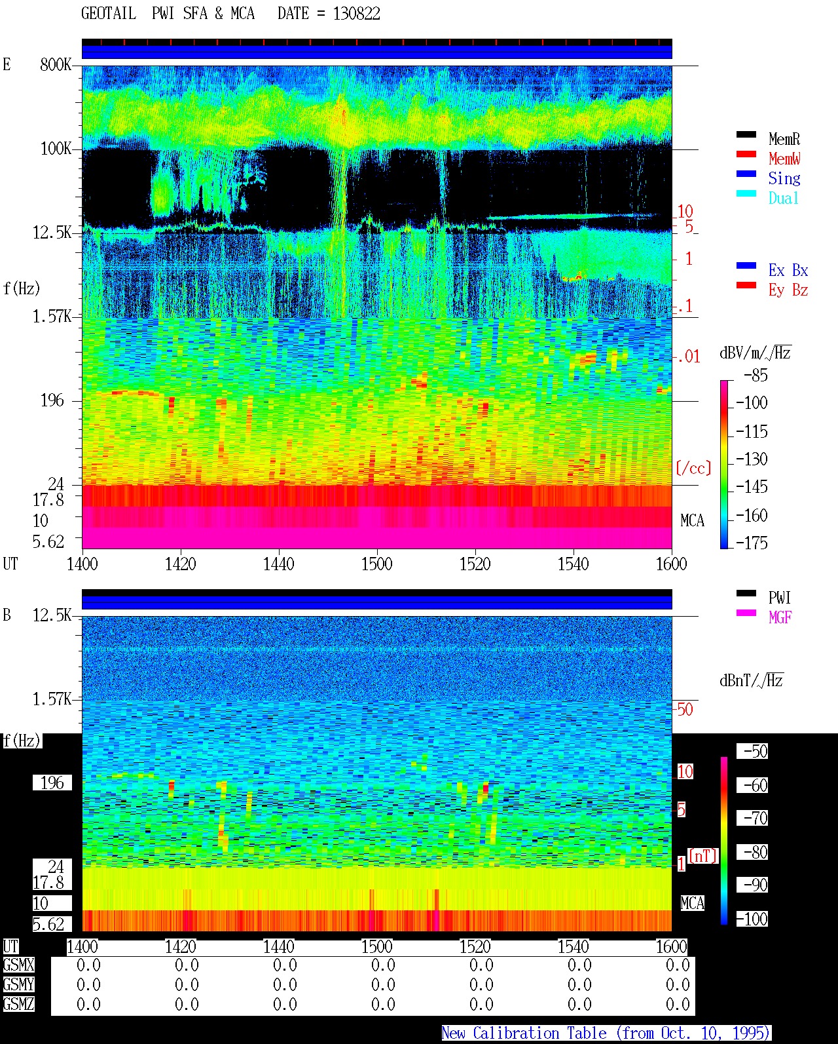The width and height of the screenshot is (838, 1044).
Task: Click the PWI legend label
Action: click(x=780, y=598)
